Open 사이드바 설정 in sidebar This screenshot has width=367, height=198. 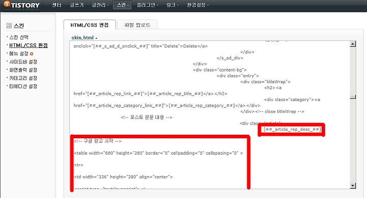[23, 62]
